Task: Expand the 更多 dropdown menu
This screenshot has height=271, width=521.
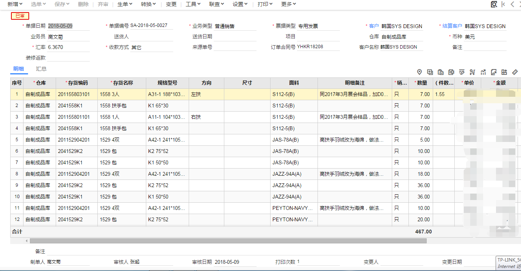Action: click(289, 4)
